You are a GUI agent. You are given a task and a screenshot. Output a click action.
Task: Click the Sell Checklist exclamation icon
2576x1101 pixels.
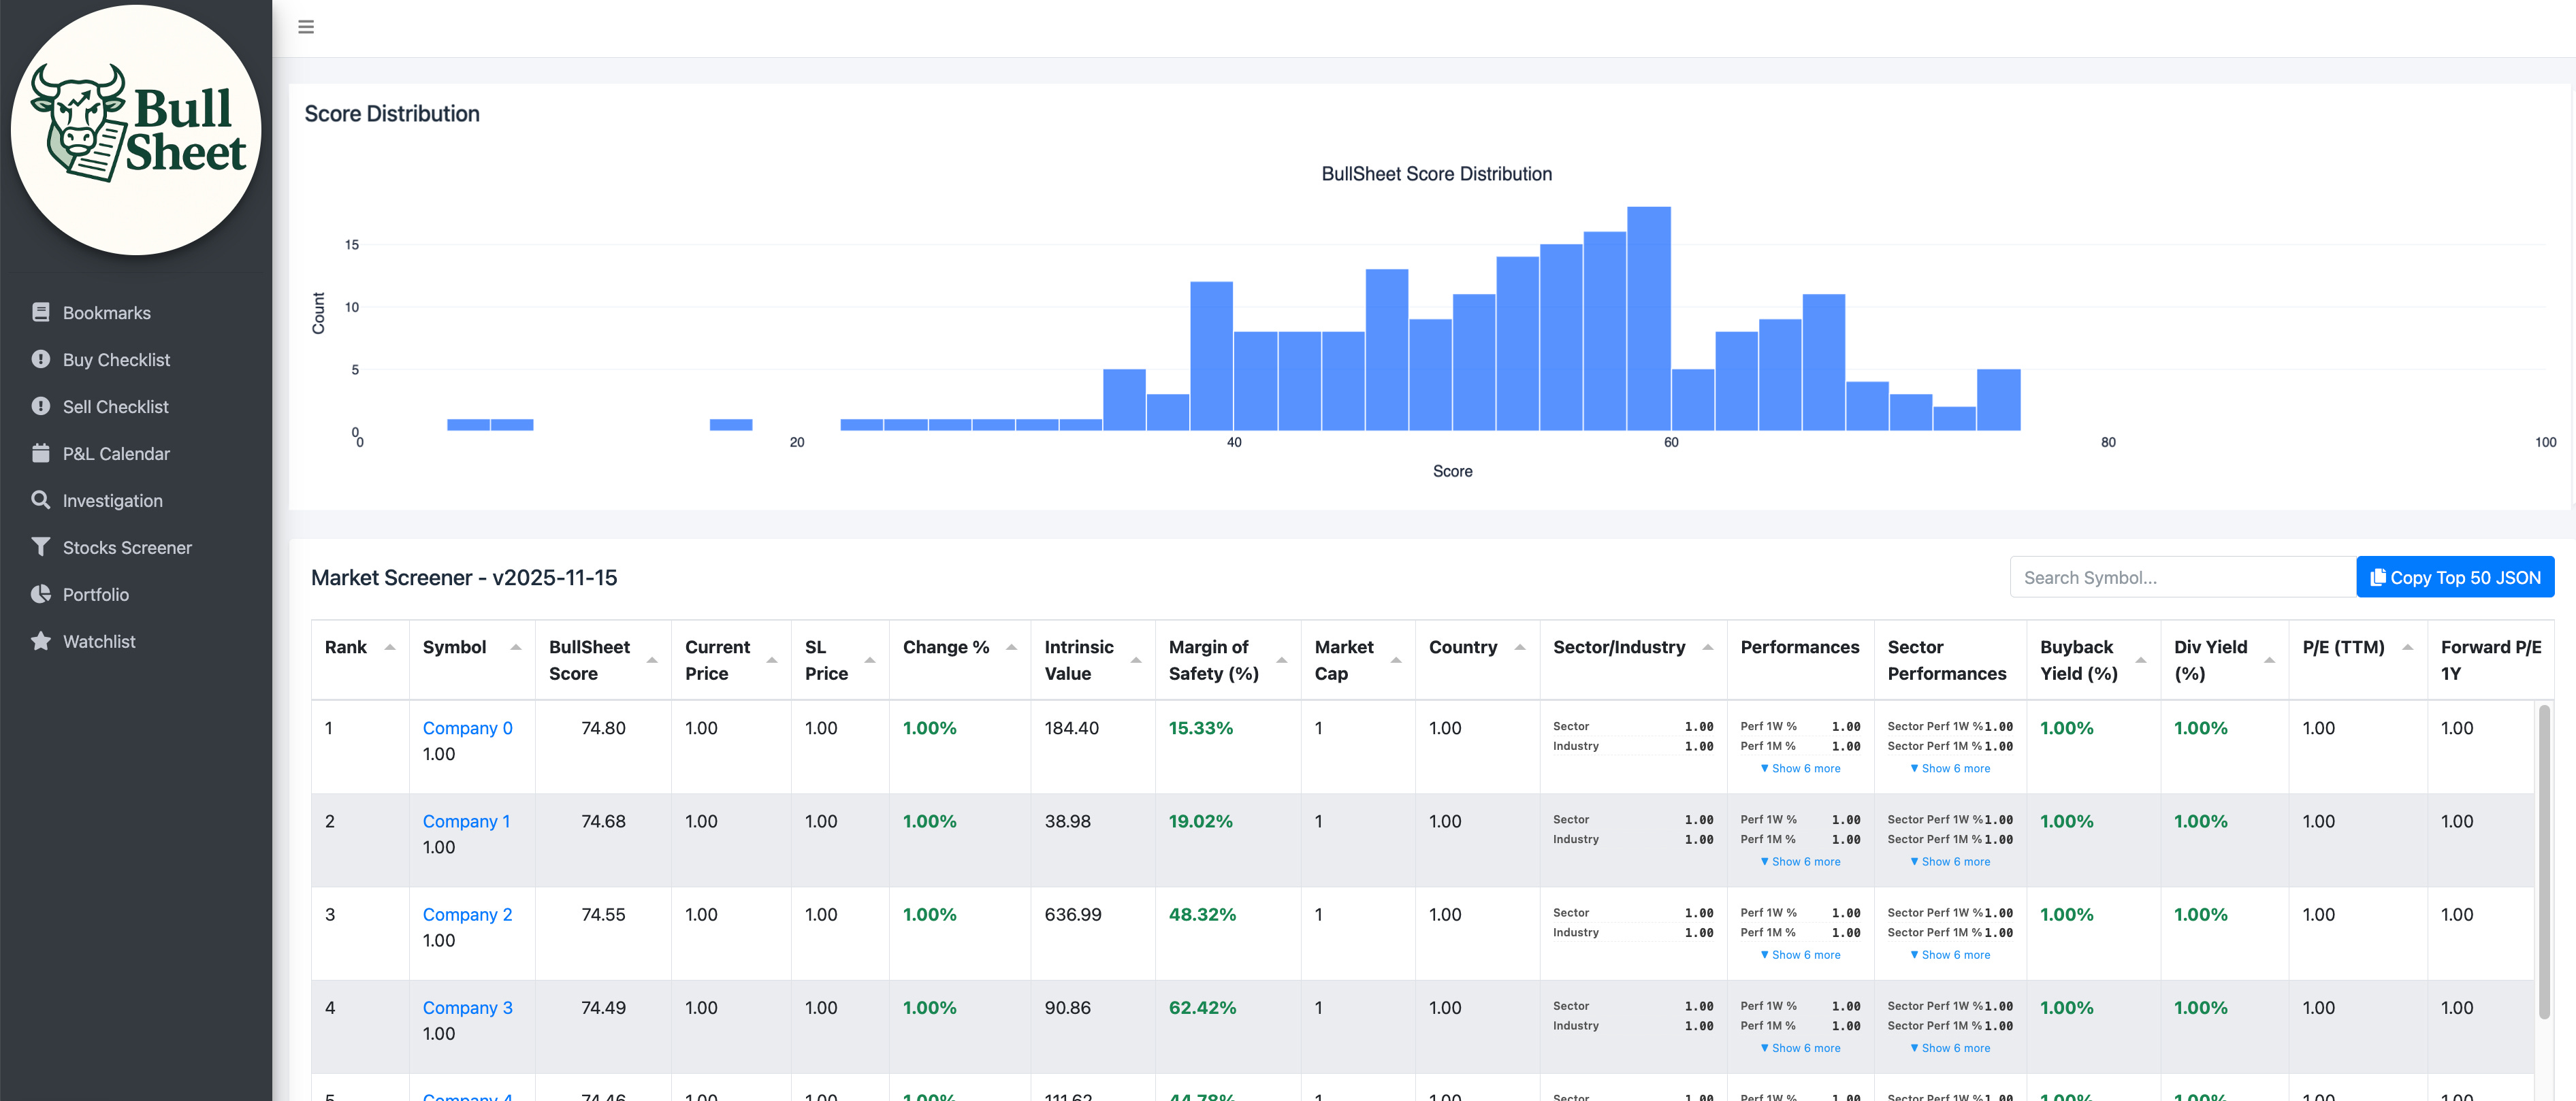point(41,406)
